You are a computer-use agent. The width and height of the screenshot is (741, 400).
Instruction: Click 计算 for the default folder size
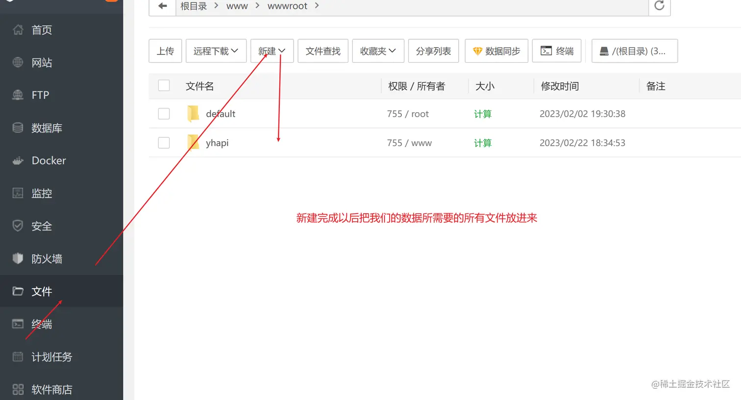click(x=483, y=114)
